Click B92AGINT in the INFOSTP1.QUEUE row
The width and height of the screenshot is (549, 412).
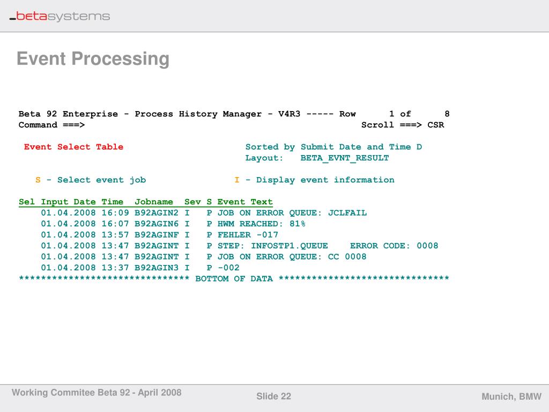(157, 246)
